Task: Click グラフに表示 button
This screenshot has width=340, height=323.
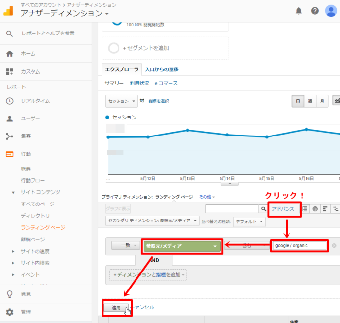Action: 118,209
